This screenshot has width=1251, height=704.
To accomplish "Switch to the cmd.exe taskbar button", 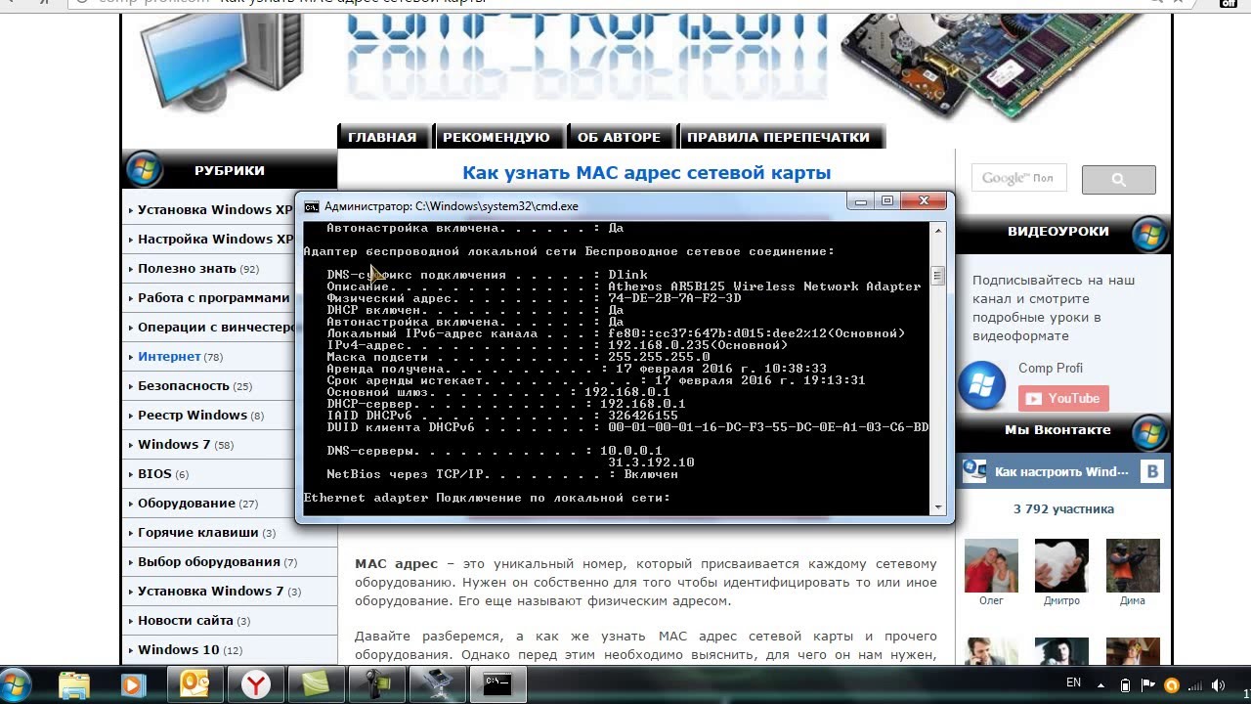I will click(x=497, y=685).
